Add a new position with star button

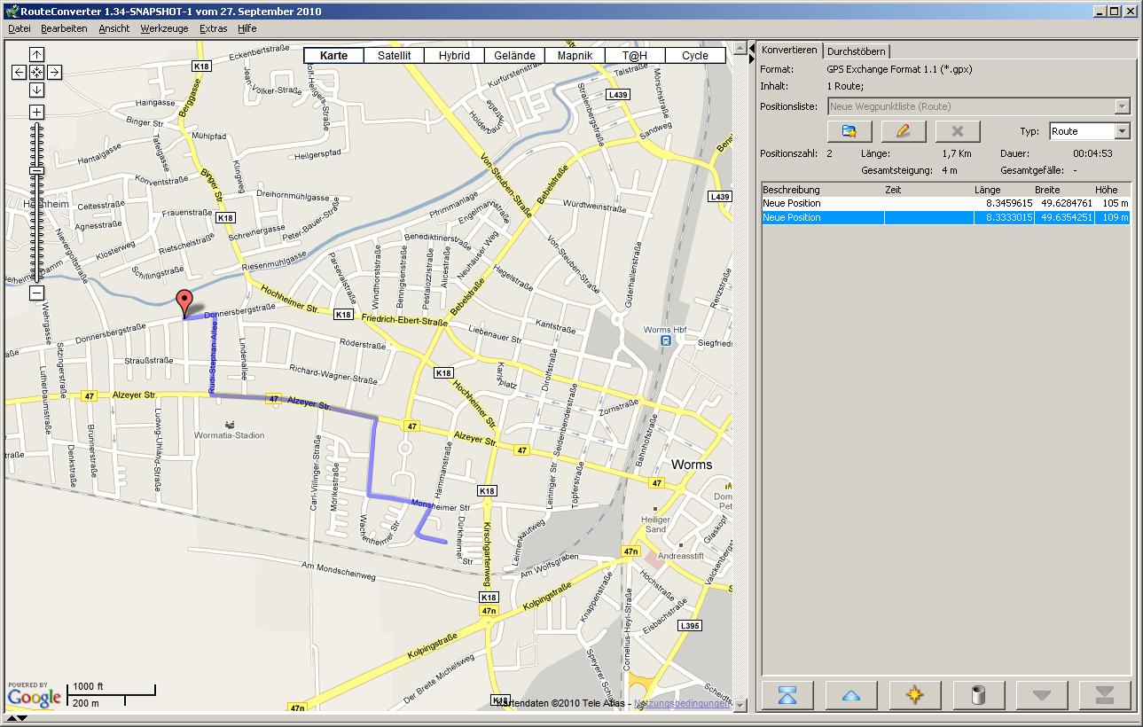pyautogui.click(x=914, y=695)
